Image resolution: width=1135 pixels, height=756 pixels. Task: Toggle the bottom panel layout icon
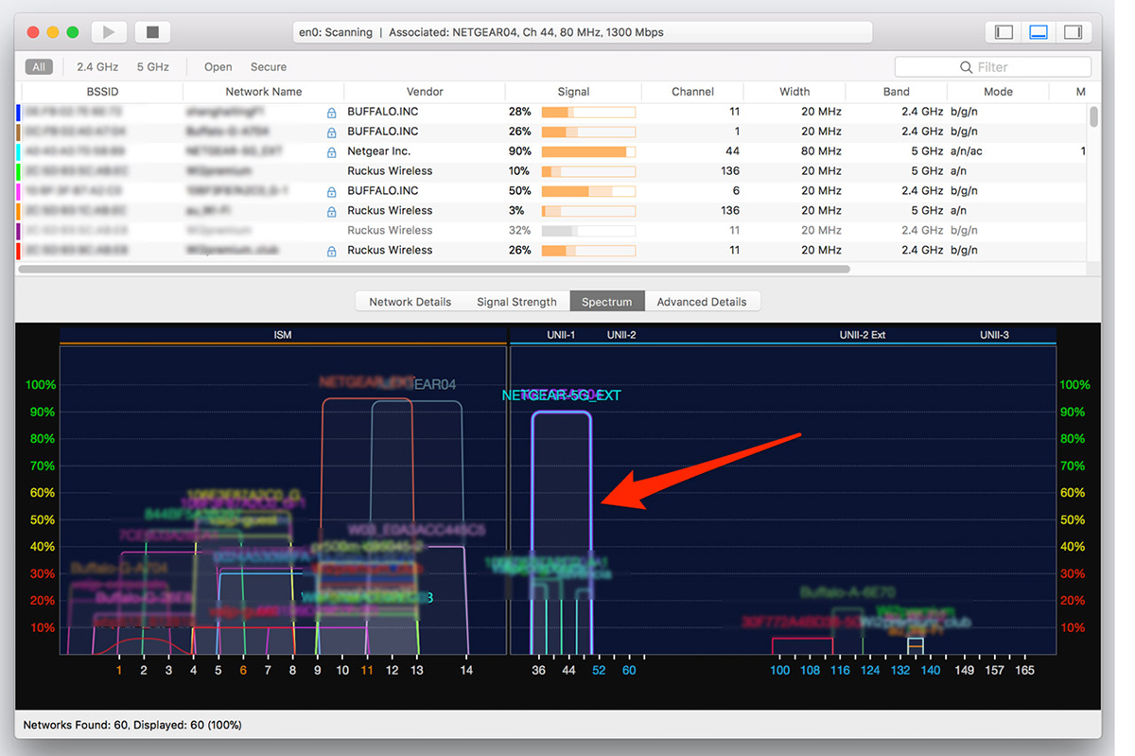click(1039, 32)
